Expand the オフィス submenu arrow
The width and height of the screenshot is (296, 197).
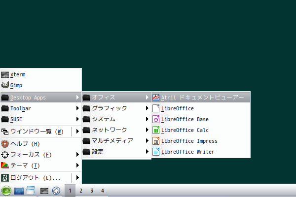[147, 98]
